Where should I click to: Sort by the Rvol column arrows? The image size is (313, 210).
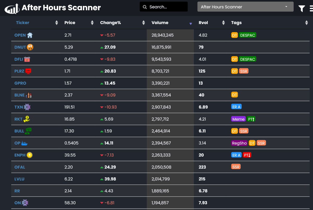coord(223,23)
